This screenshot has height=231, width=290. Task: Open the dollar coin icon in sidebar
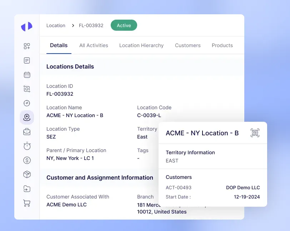[27, 160]
